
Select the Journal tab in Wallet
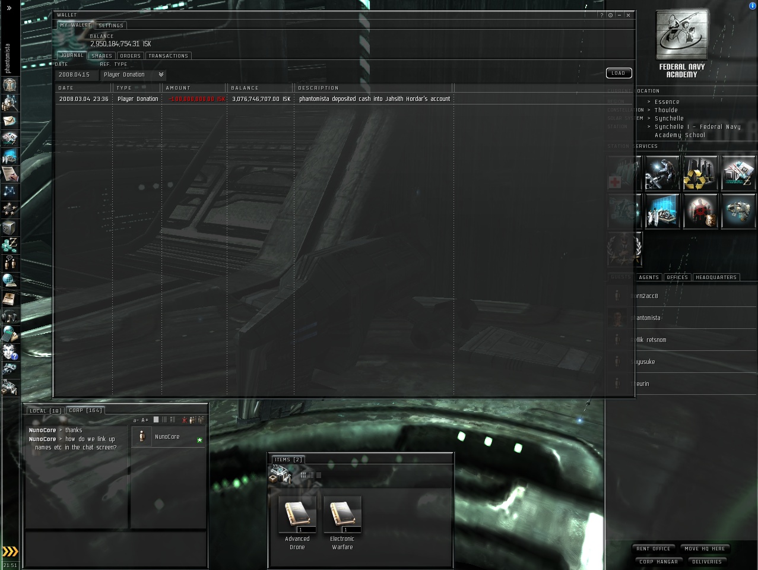click(x=72, y=55)
